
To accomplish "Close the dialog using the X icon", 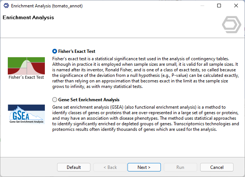I will pos(236,6).
